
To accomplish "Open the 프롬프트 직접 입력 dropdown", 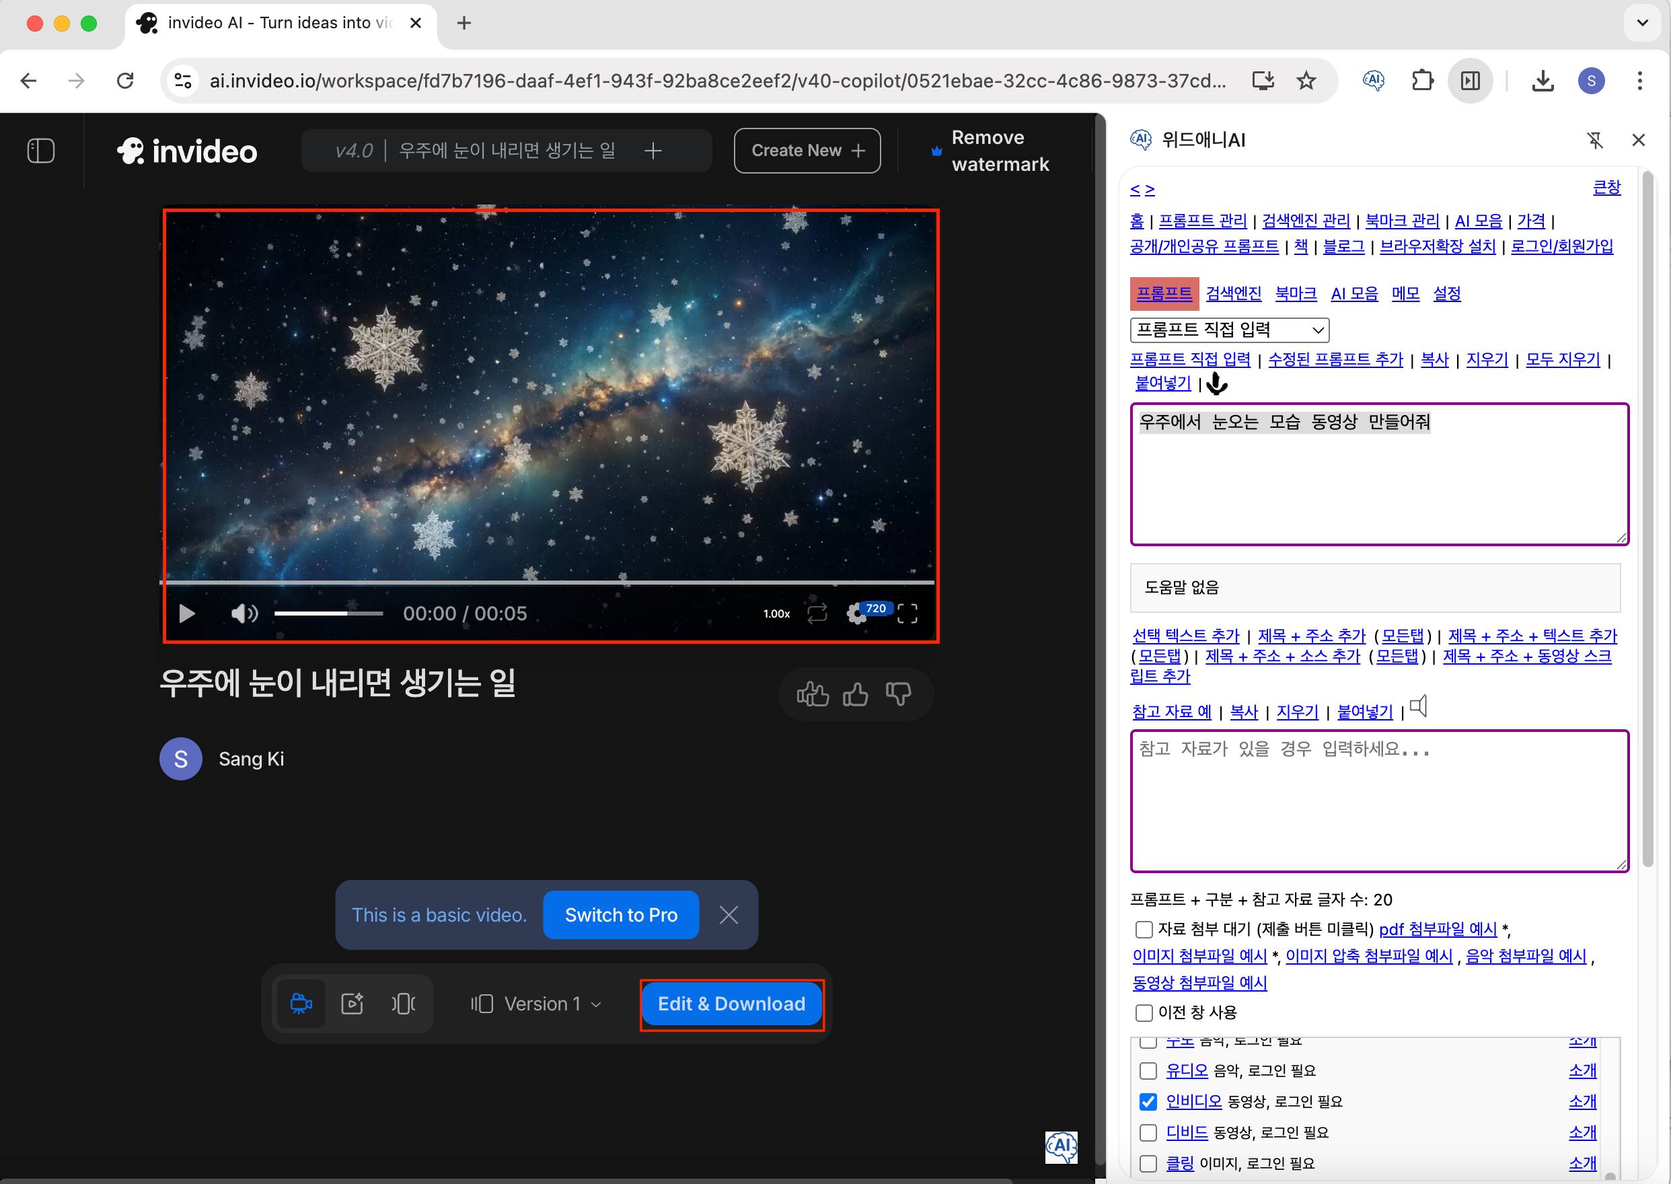I will (x=1229, y=330).
